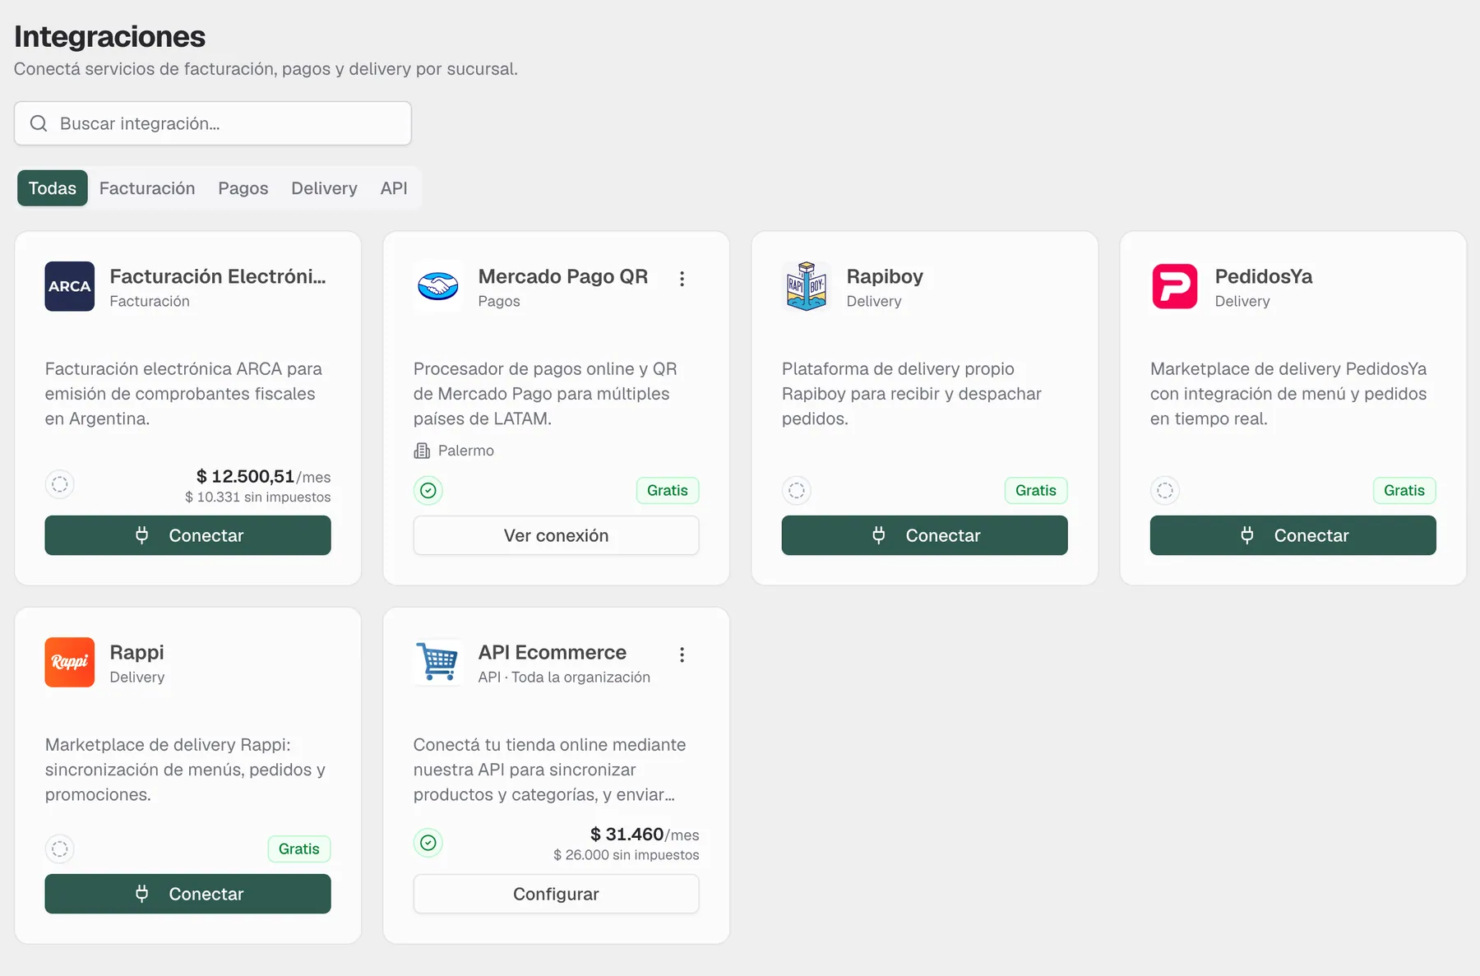Open the Mercado Pago QR options menu
The width and height of the screenshot is (1480, 976).
(x=682, y=279)
